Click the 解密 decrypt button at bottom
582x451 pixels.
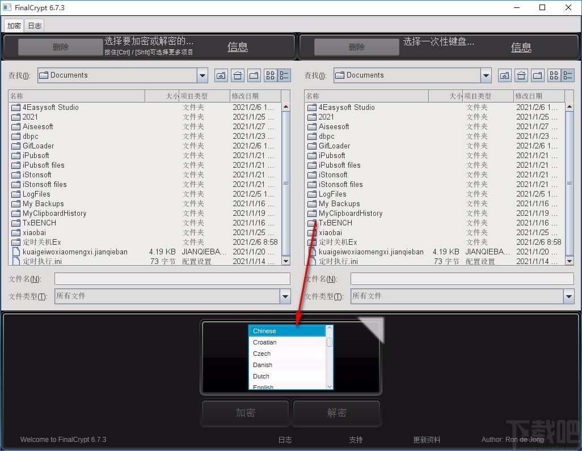click(336, 413)
